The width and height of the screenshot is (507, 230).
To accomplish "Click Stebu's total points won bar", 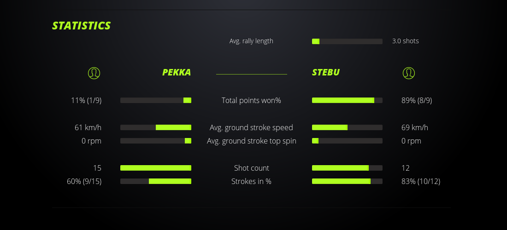I will (347, 100).
